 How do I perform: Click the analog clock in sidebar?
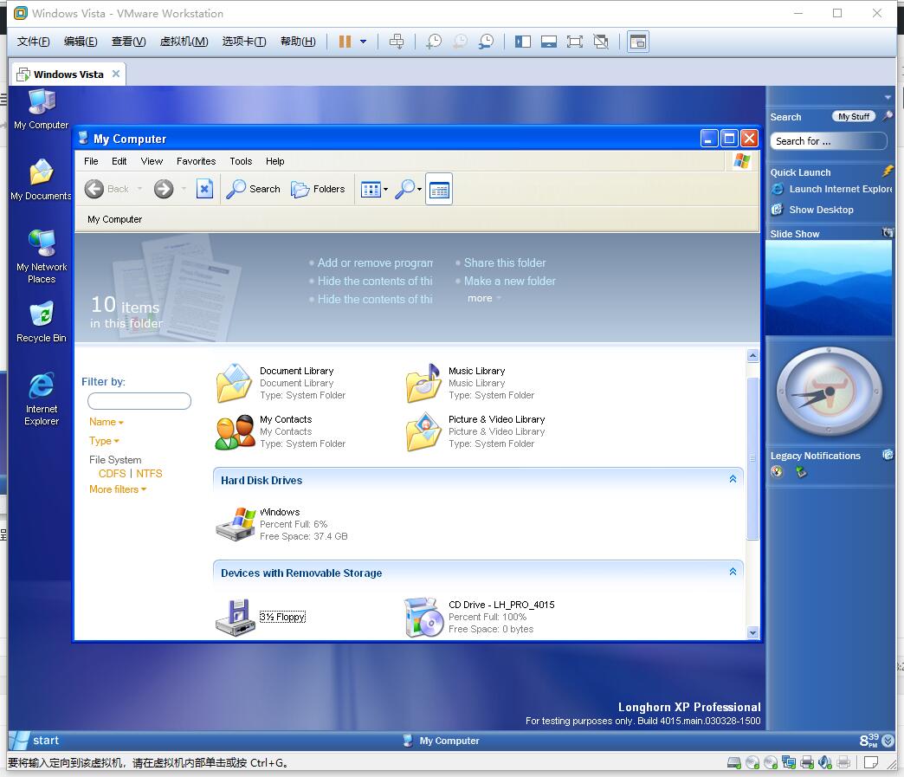click(829, 392)
